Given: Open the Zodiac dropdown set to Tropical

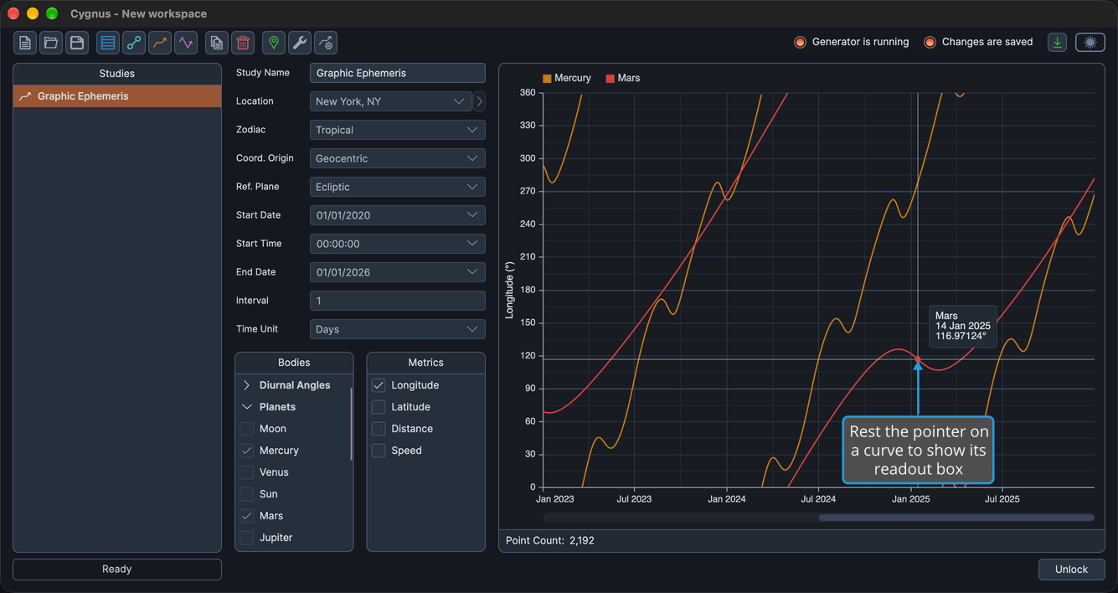Looking at the screenshot, I should coord(398,130).
